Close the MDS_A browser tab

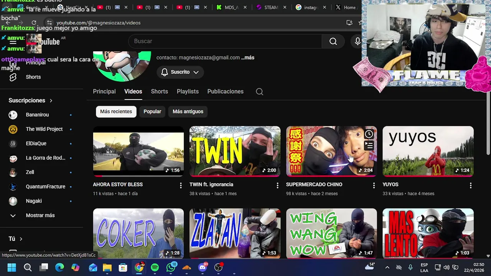click(x=245, y=7)
